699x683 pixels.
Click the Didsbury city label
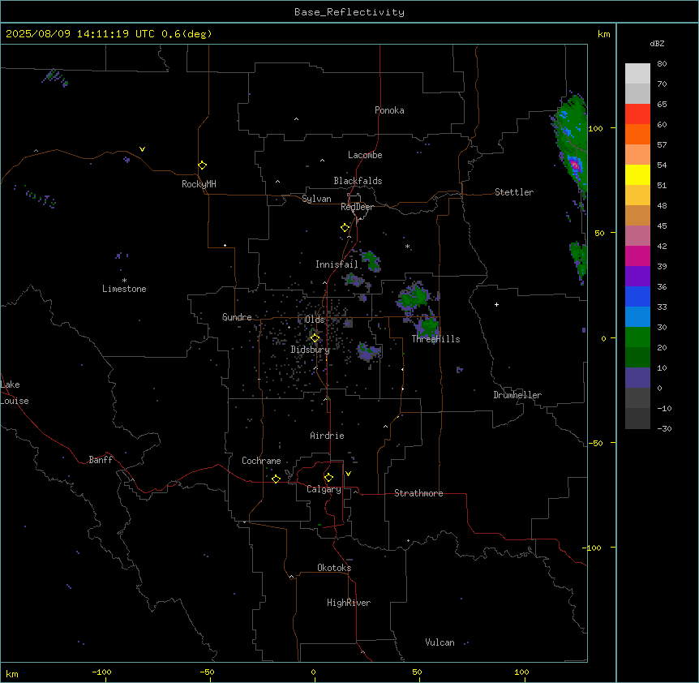coord(311,350)
